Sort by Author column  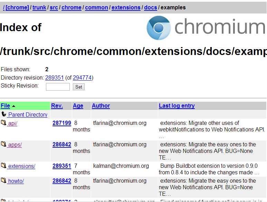[x=101, y=106]
